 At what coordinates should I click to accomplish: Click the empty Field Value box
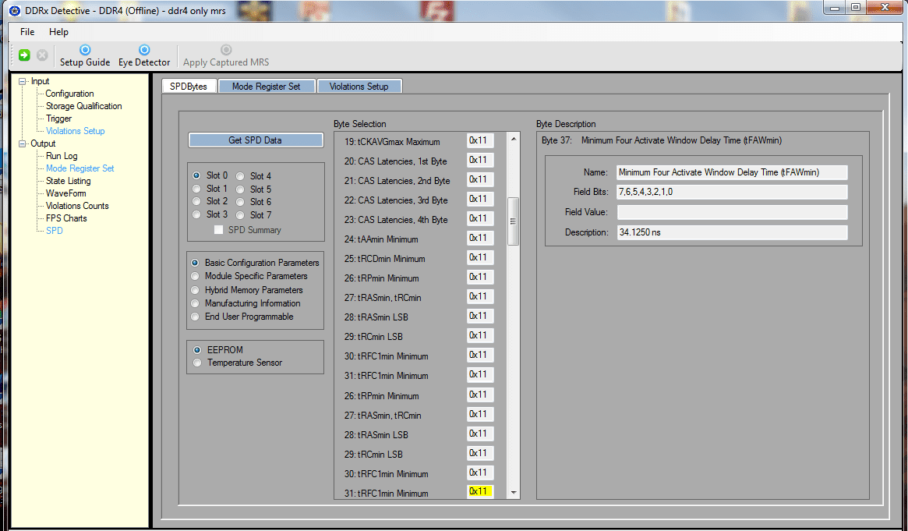pyautogui.click(x=732, y=212)
